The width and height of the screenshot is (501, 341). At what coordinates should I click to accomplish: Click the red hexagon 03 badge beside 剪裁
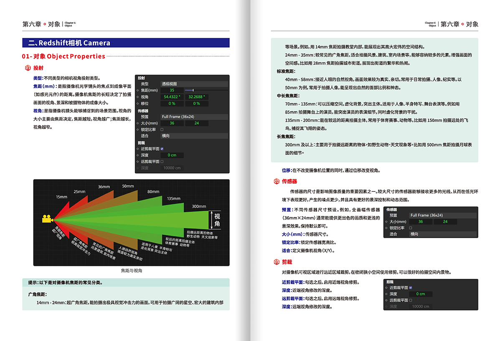pyautogui.click(x=276, y=262)
